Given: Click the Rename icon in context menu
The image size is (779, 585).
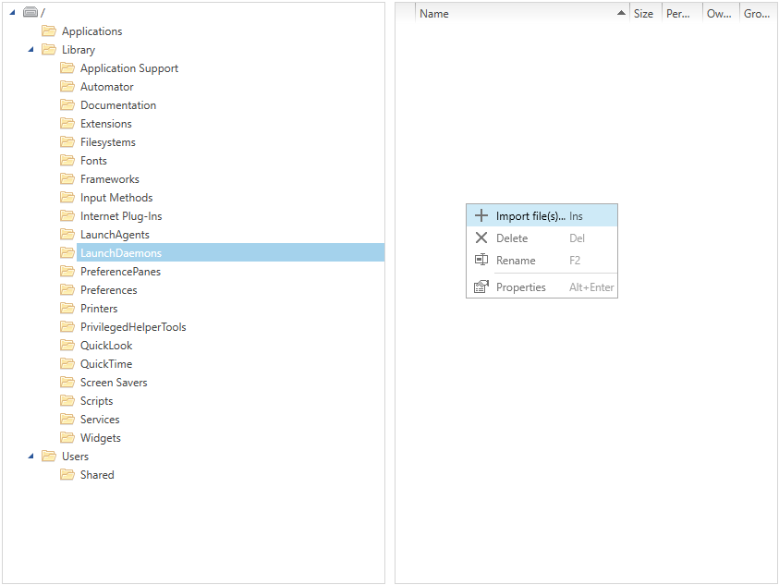Looking at the screenshot, I should tap(481, 261).
